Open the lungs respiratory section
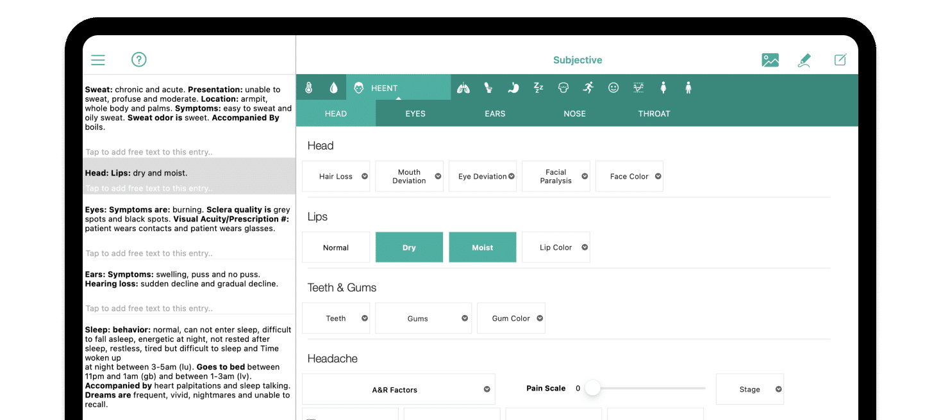This screenshot has width=941, height=420. [463, 88]
